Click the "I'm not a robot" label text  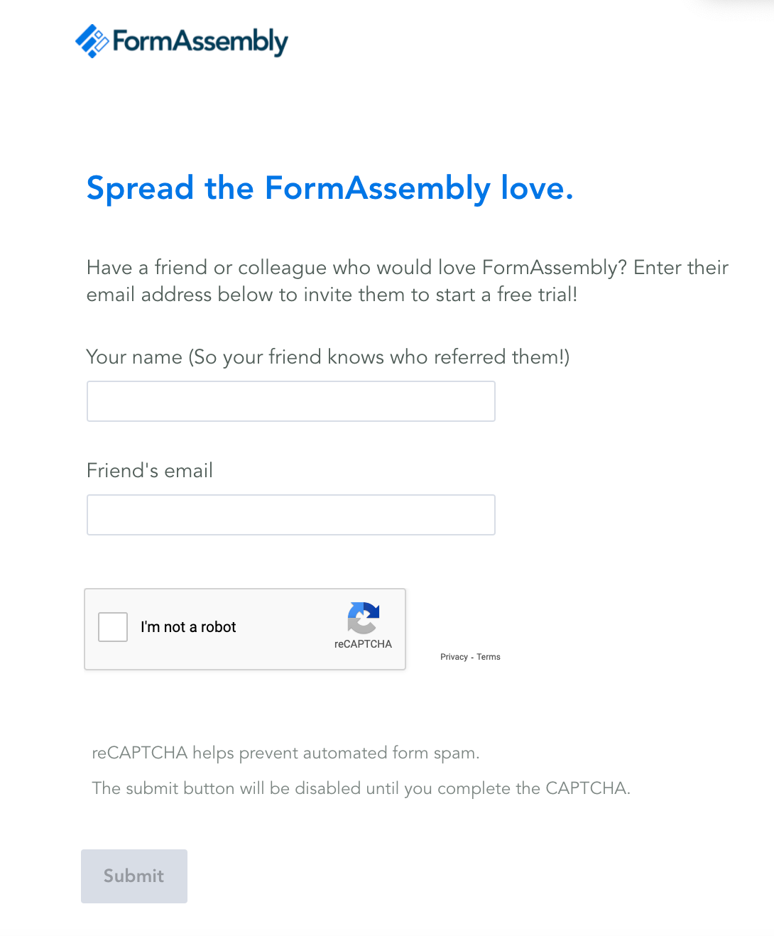[x=188, y=627]
